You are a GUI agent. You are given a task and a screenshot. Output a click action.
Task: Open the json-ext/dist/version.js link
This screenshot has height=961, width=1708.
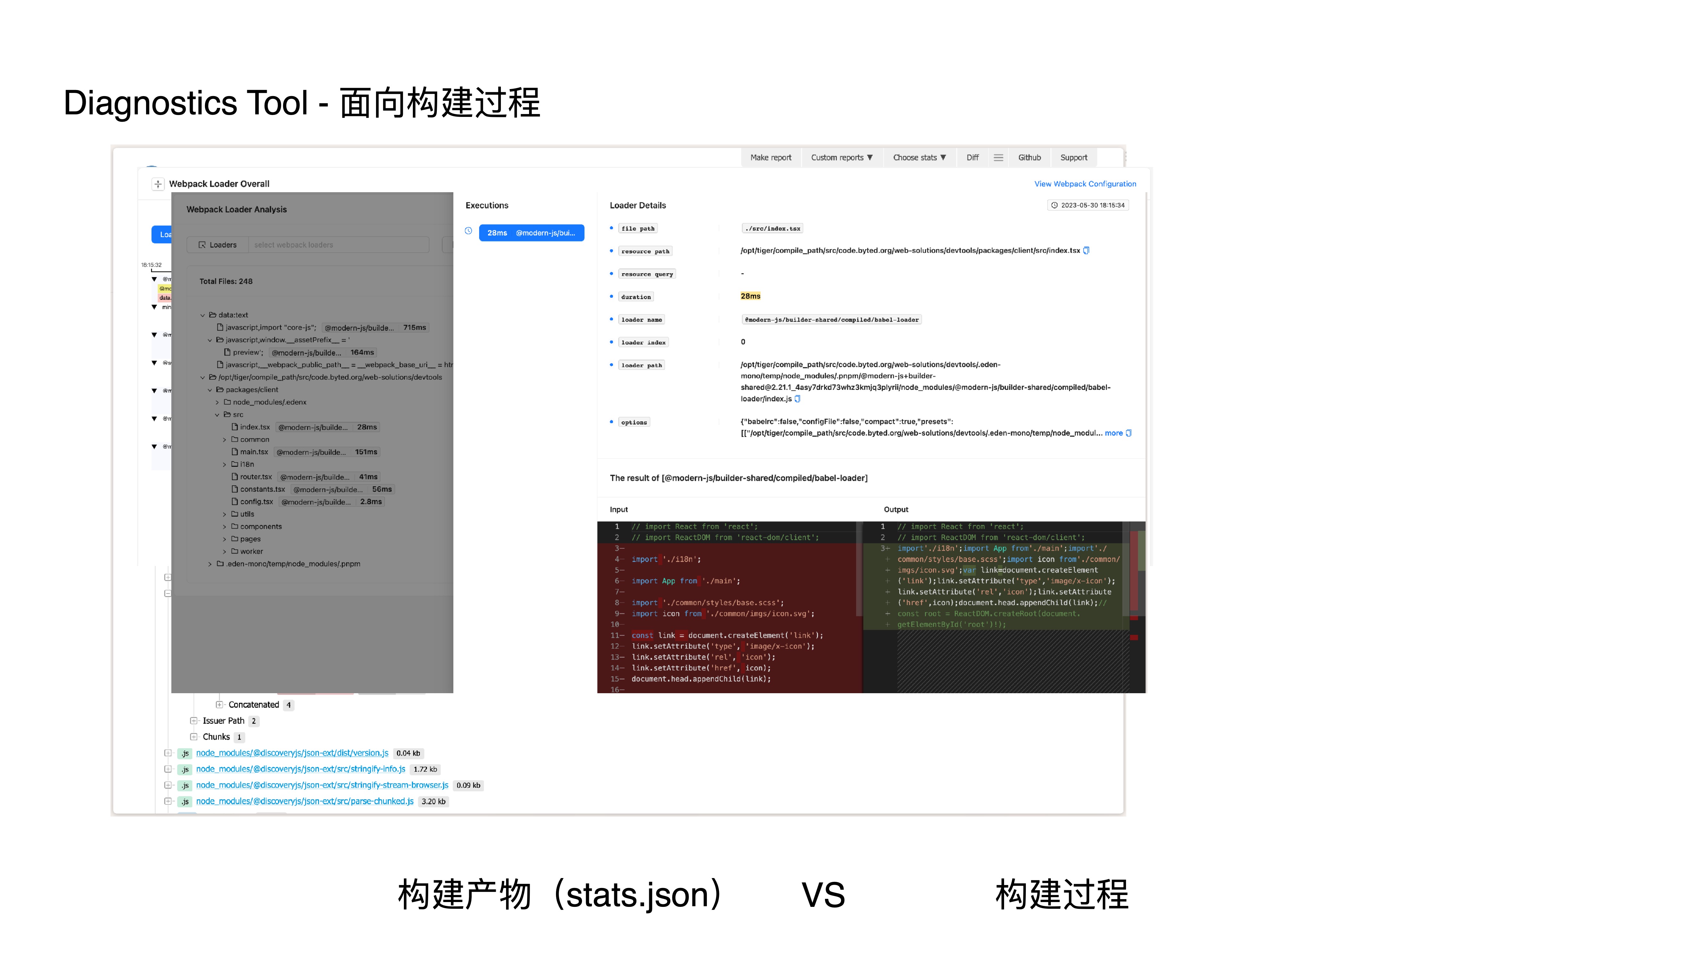pos(292,753)
